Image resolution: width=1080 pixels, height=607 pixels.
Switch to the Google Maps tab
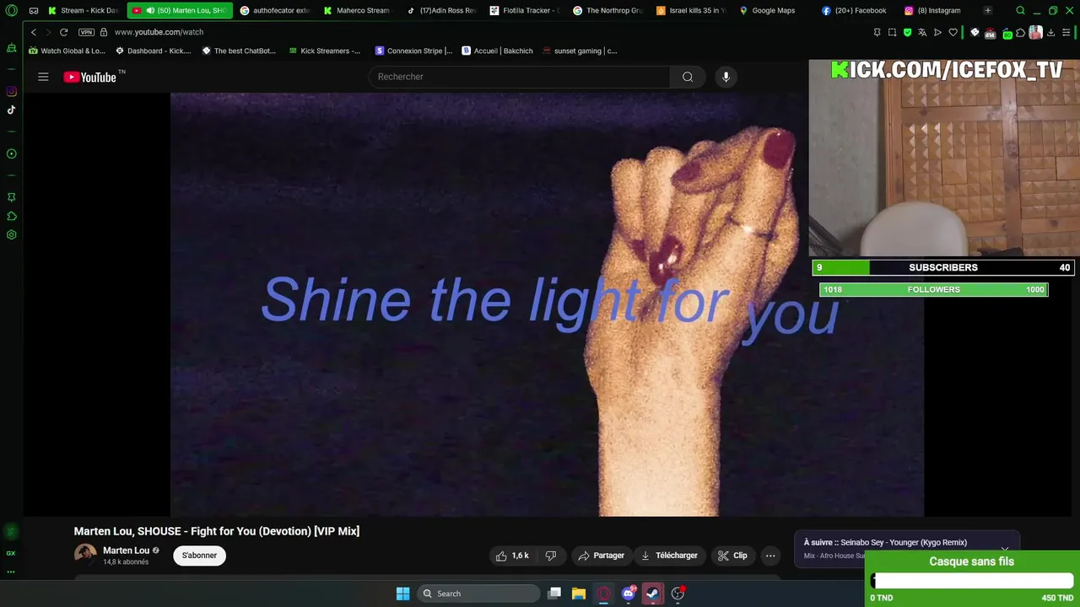click(772, 11)
